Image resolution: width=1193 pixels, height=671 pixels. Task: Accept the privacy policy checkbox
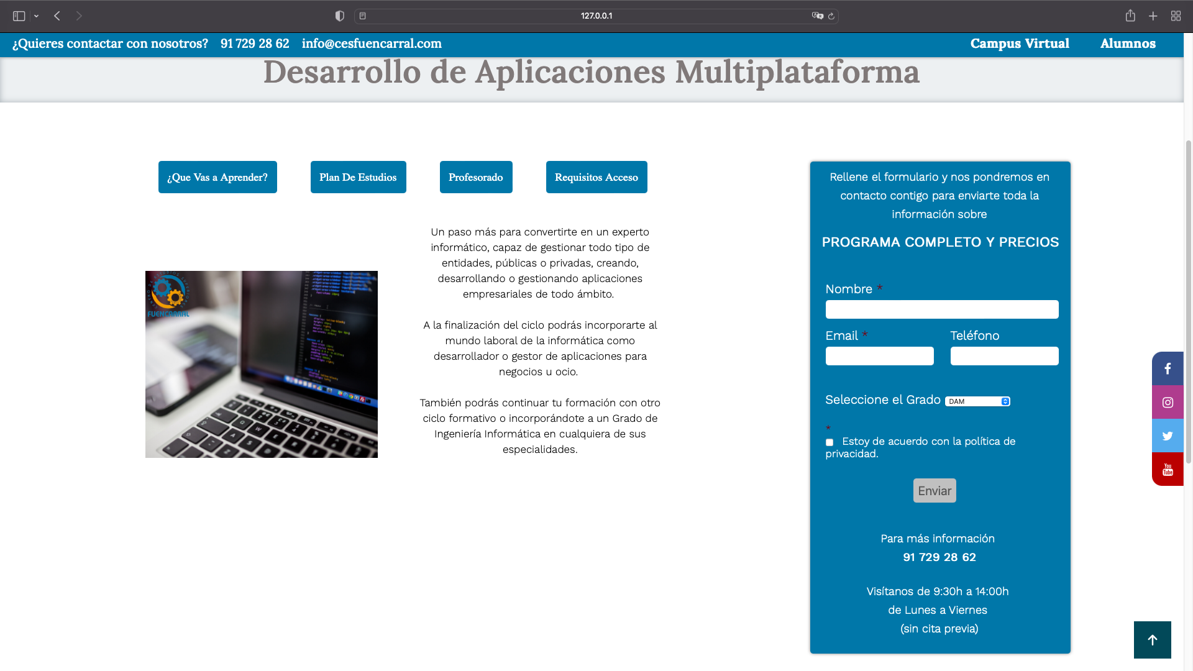pyautogui.click(x=830, y=442)
